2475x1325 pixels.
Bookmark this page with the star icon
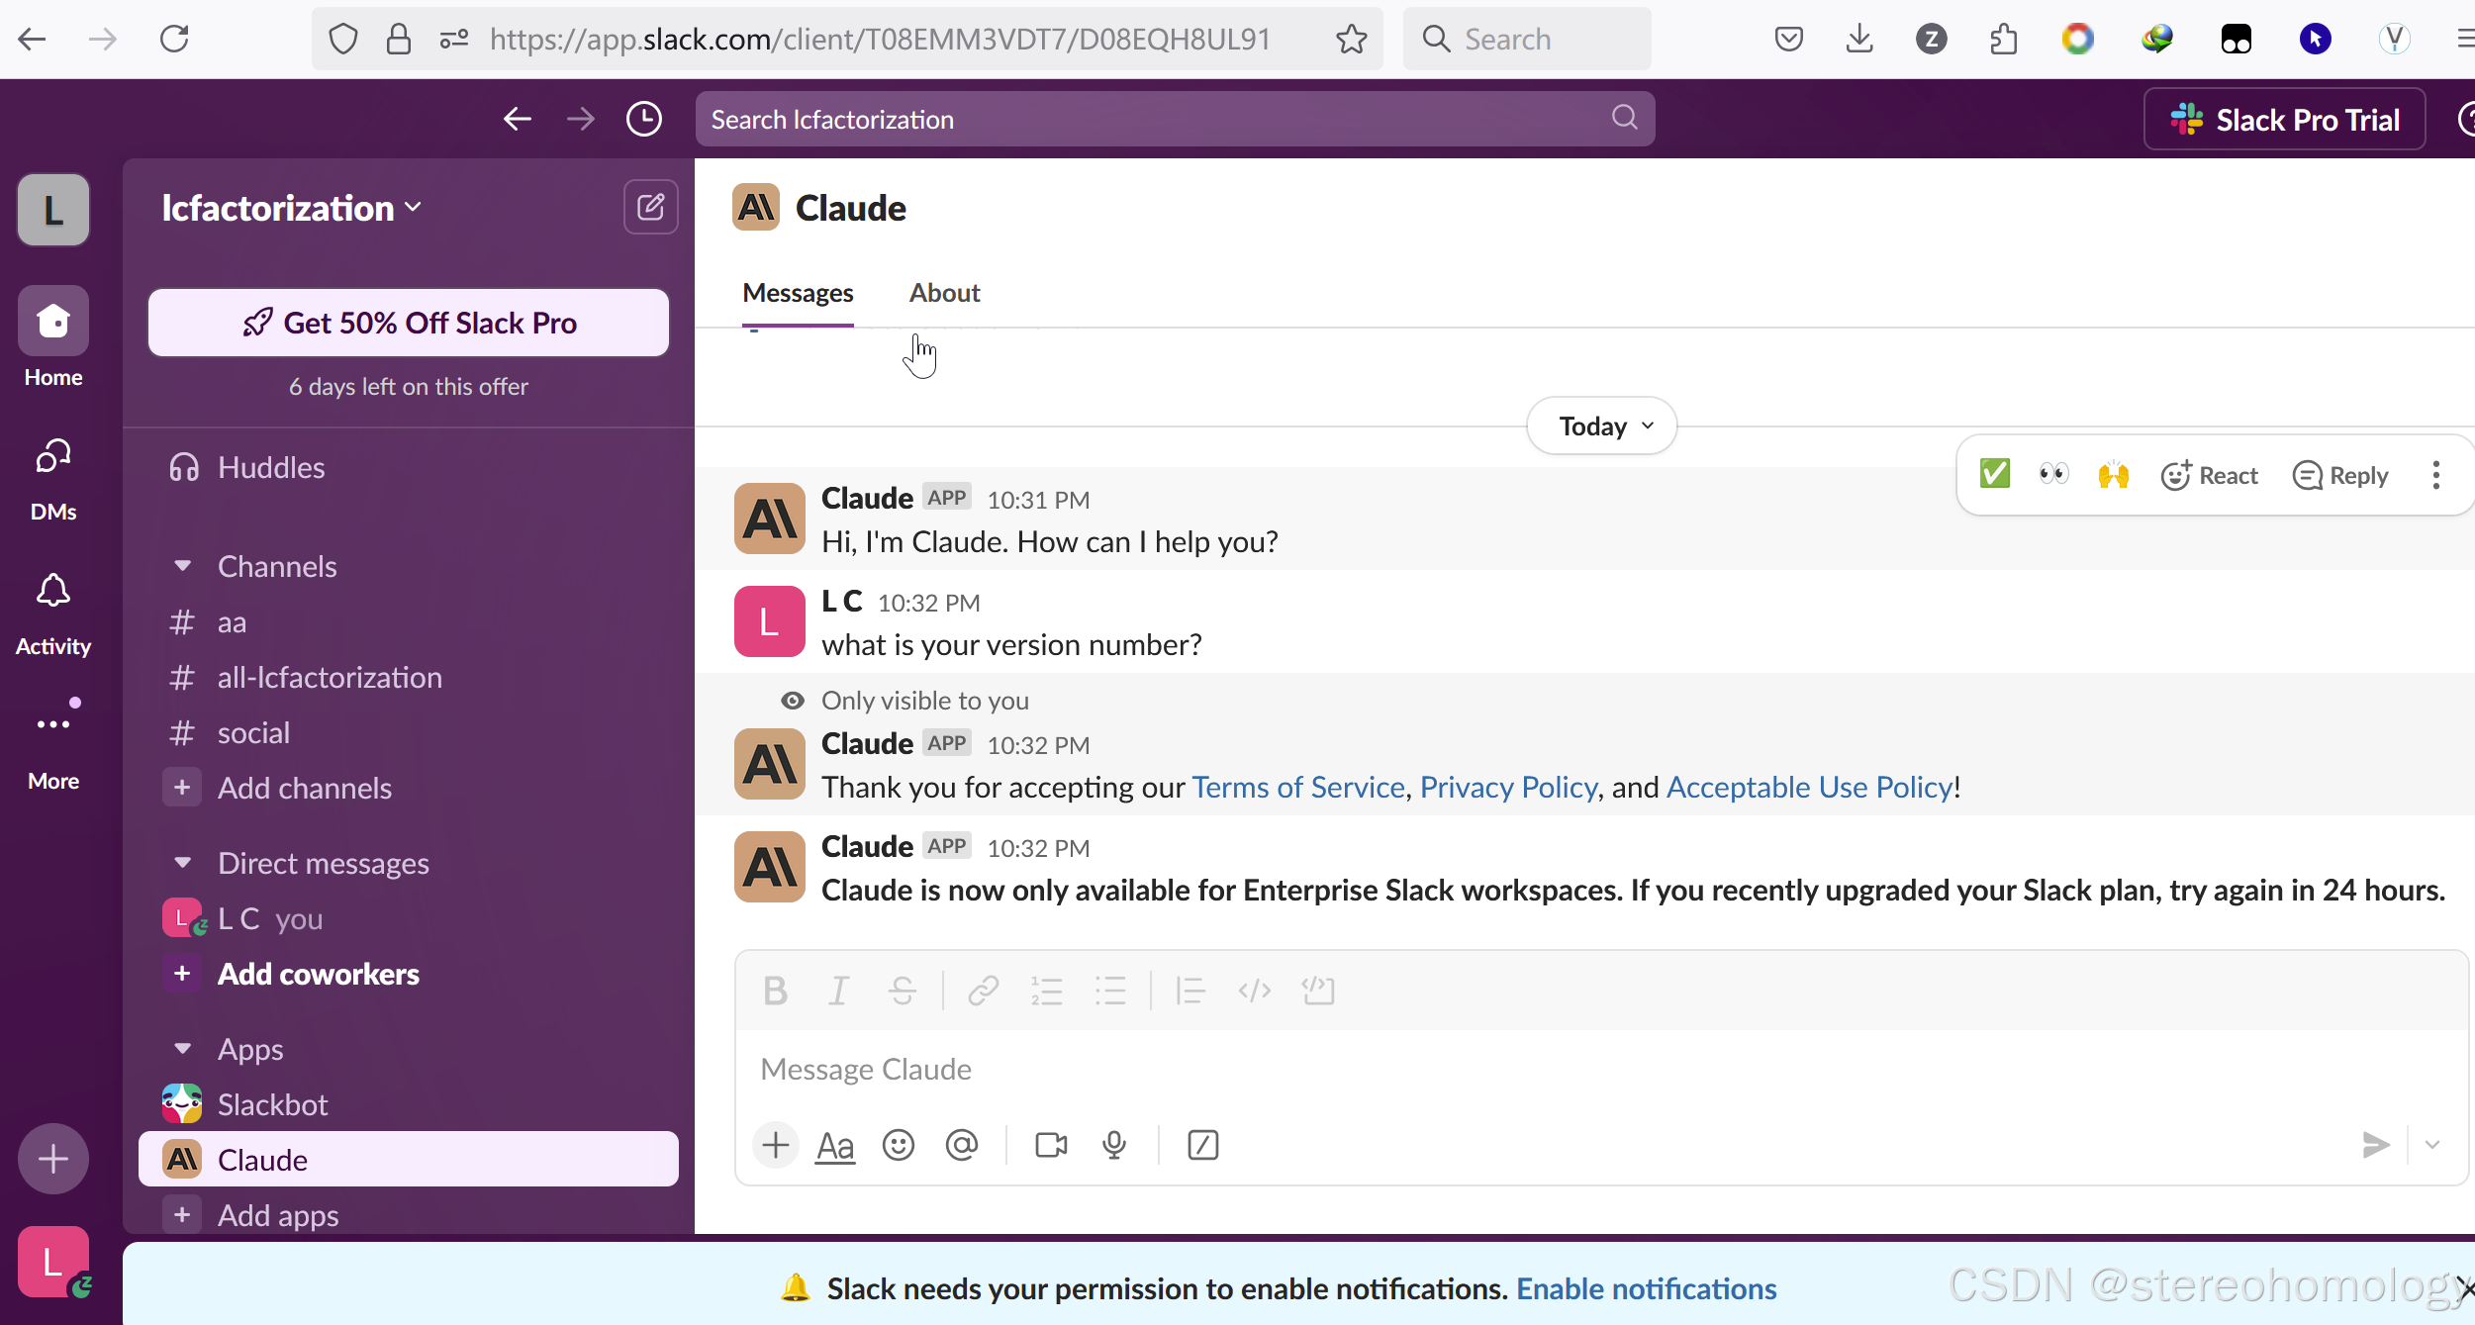[1351, 40]
